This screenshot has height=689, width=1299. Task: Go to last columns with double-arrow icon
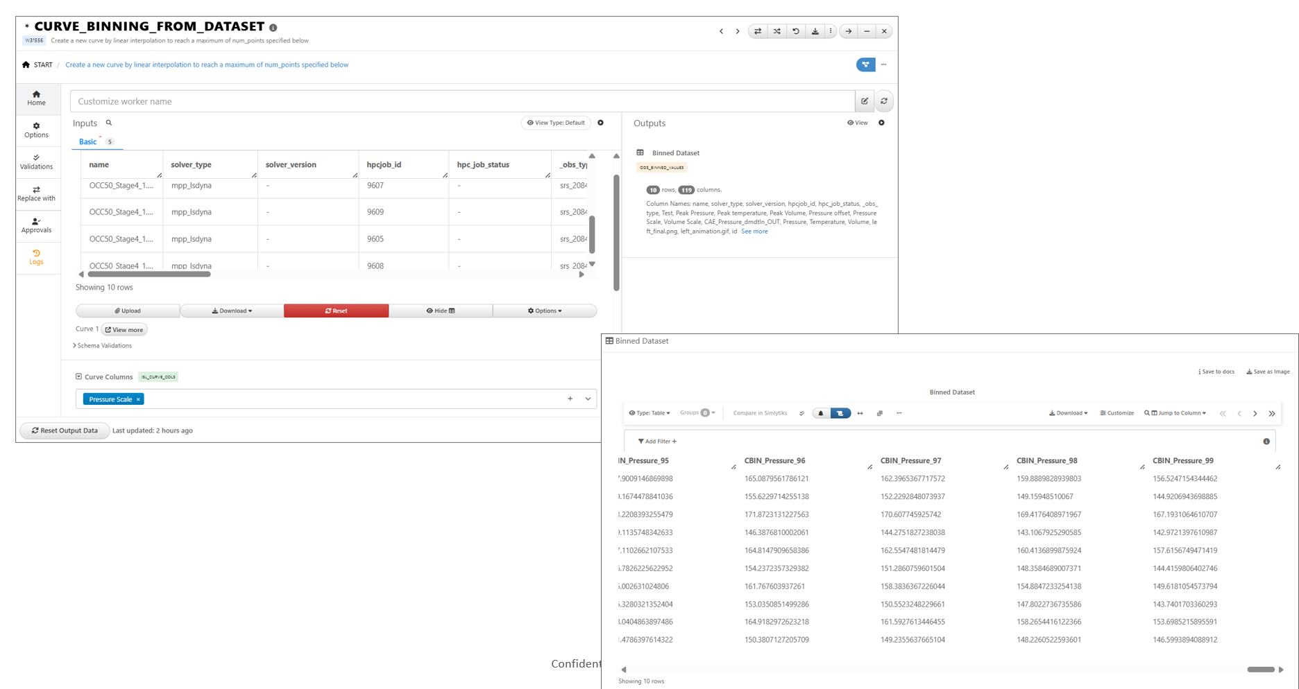tap(1272, 413)
